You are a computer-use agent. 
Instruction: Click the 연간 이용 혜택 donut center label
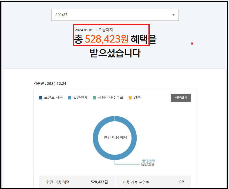coord(115,138)
